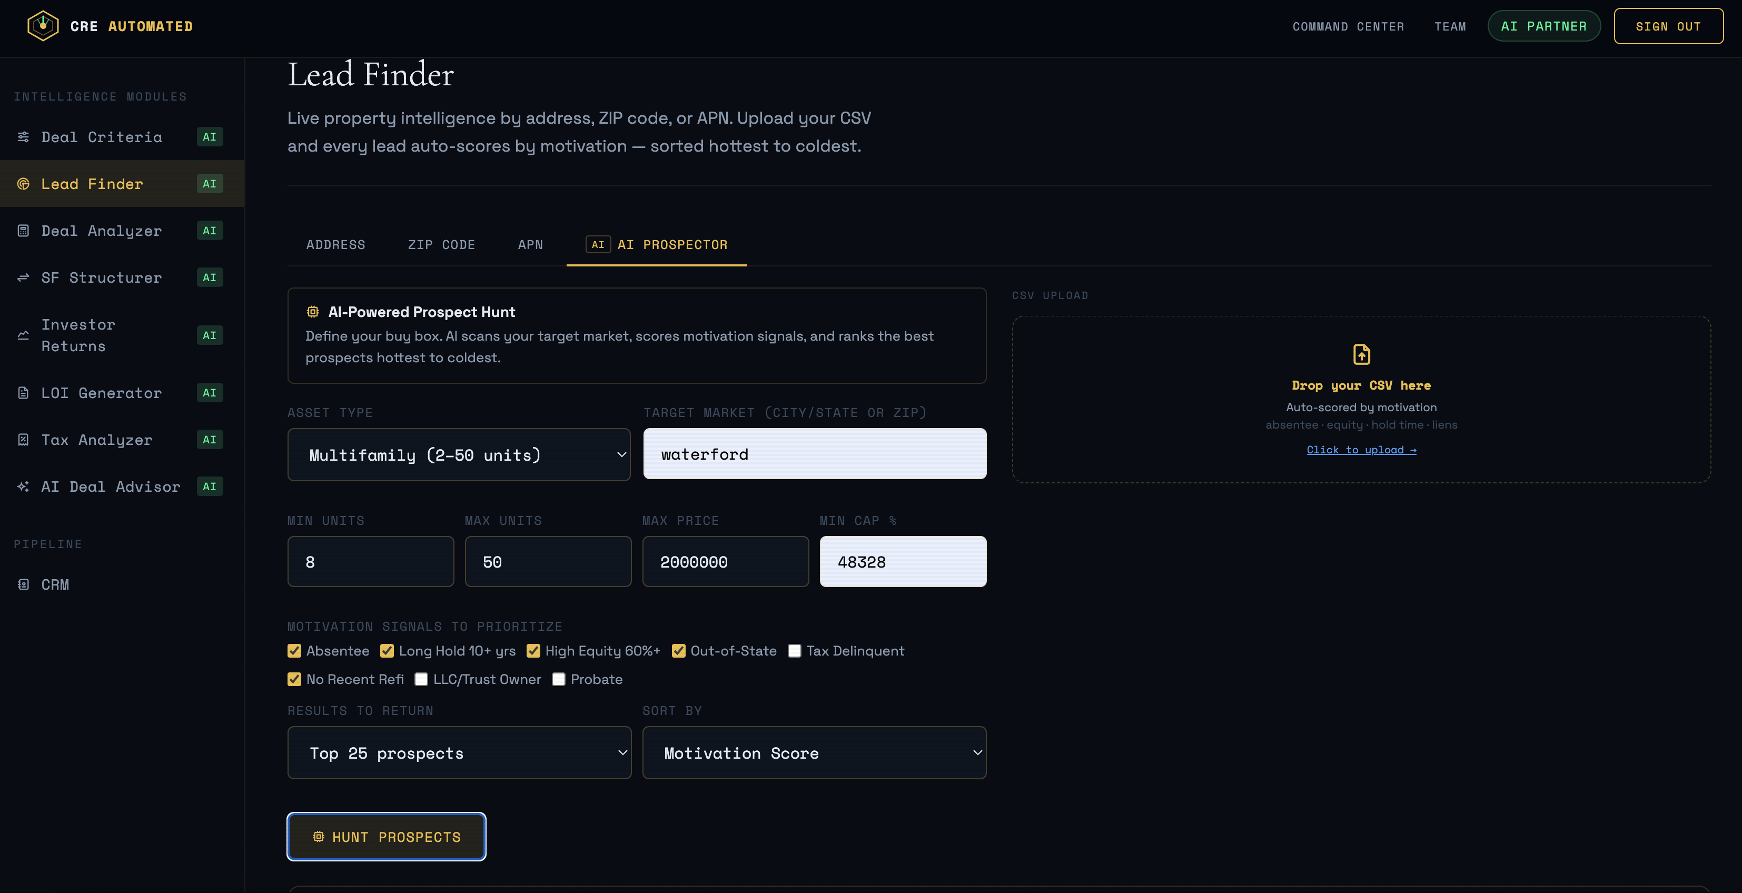Click the AI Partner pill button

[x=1544, y=26]
